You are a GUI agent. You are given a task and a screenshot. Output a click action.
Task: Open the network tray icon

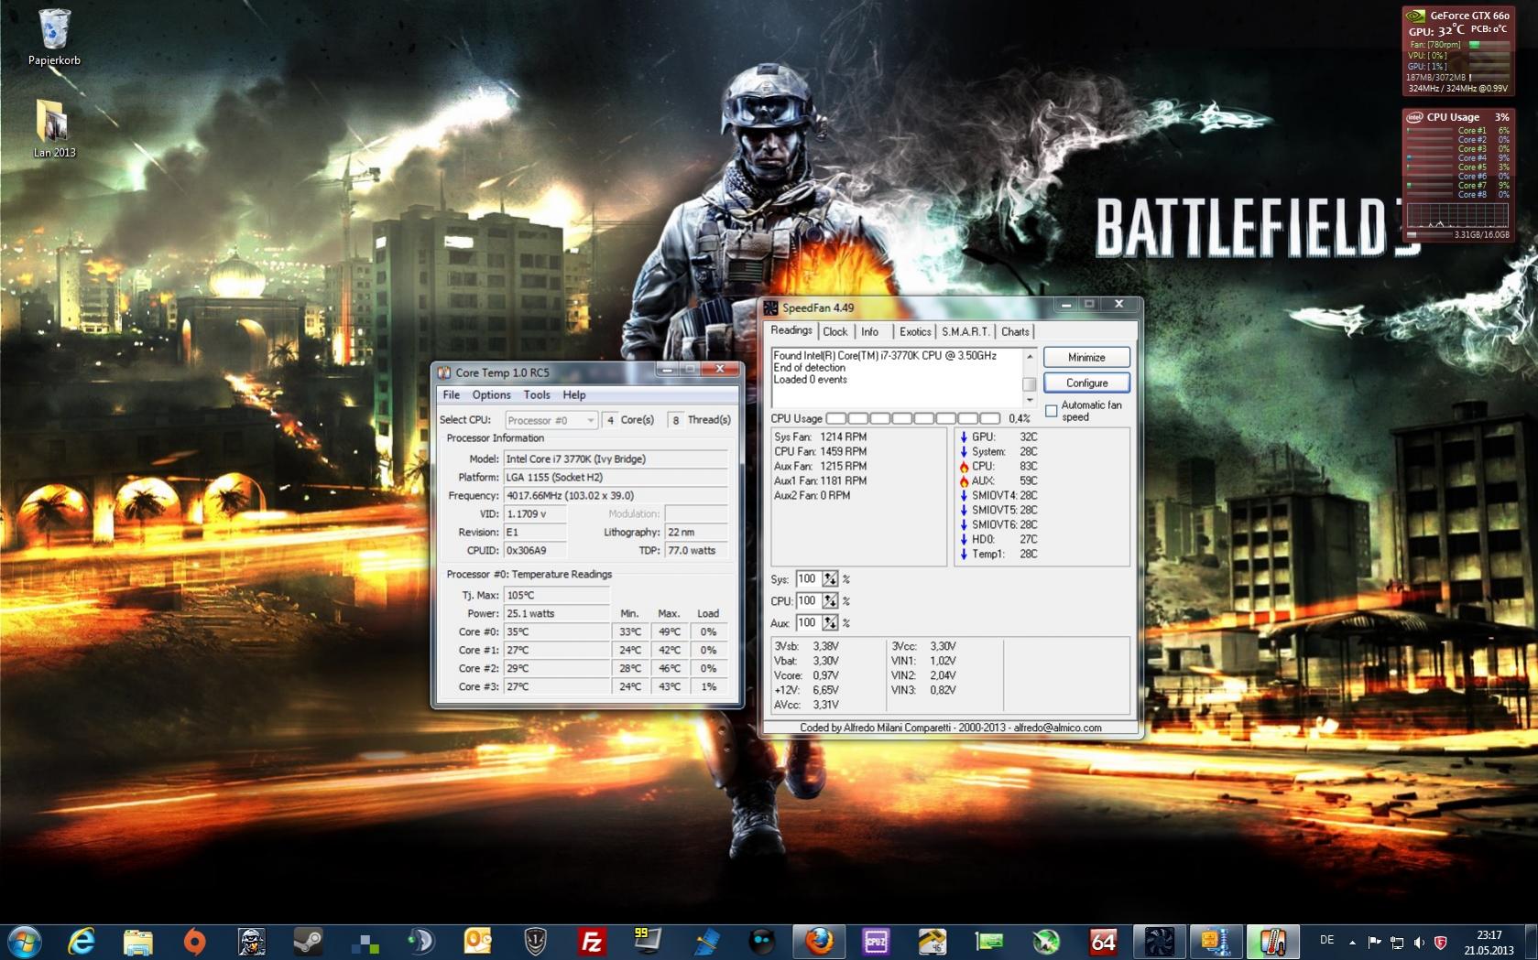(x=1397, y=942)
